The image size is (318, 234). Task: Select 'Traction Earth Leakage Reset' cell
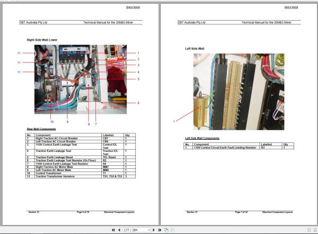click(68, 157)
